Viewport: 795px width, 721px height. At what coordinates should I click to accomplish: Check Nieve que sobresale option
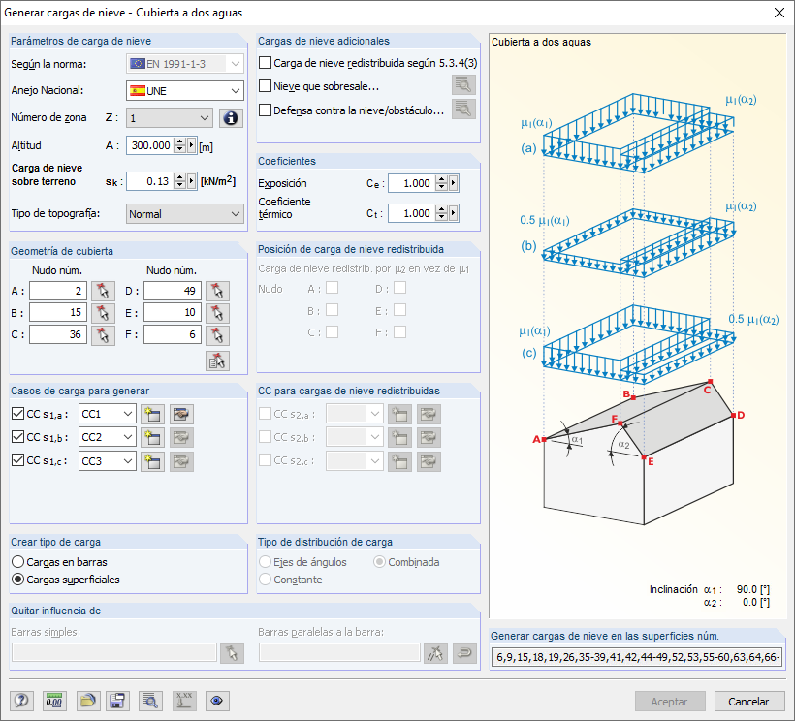point(266,86)
